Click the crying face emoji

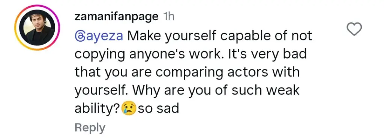click(129, 108)
